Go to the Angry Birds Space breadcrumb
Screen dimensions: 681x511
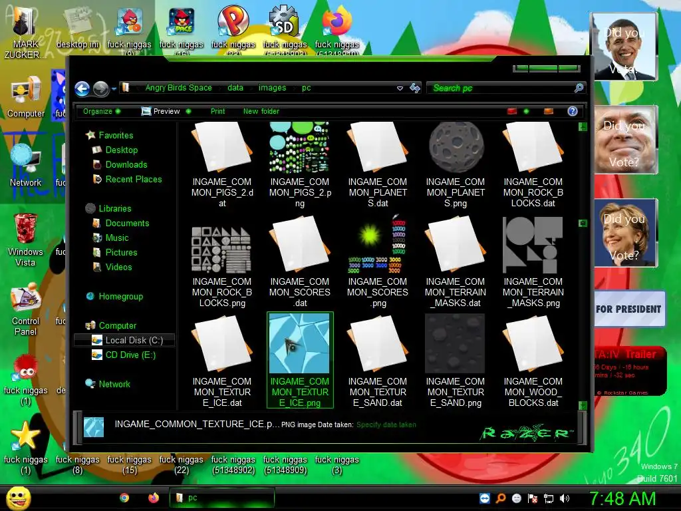[x=178, y=87]
